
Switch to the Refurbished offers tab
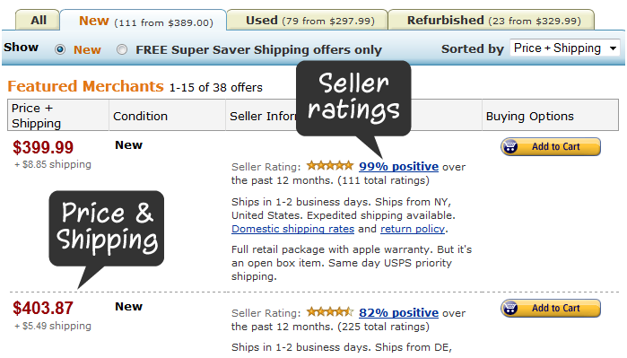492,20
